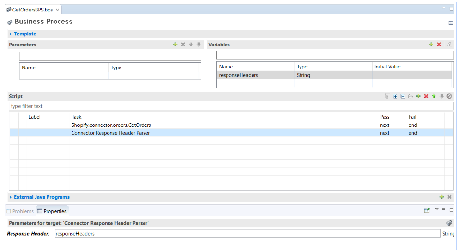Collapse all script tasks icon
Viewport: 457px width, 250px height.
tap(403, 96)
